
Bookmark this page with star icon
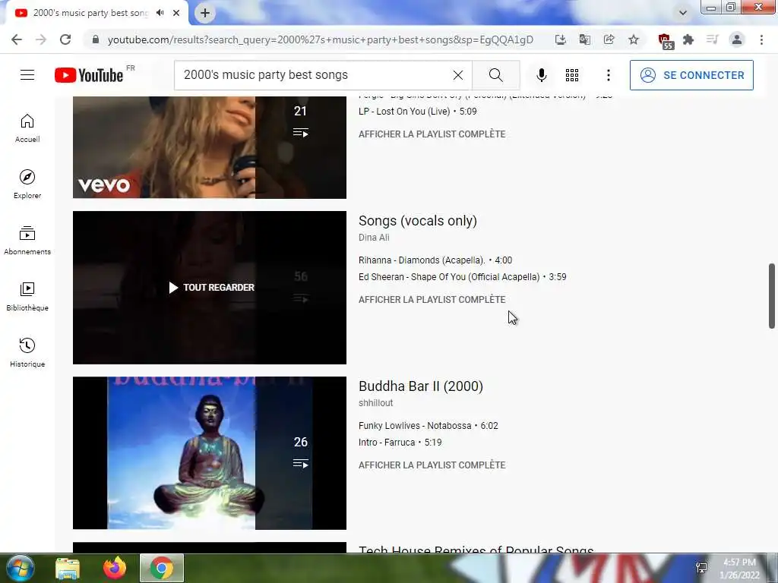coord(633,39)
